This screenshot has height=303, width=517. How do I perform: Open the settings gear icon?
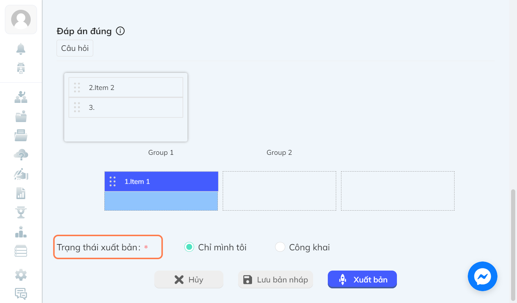pyautogui.click(x=21, y=275)
